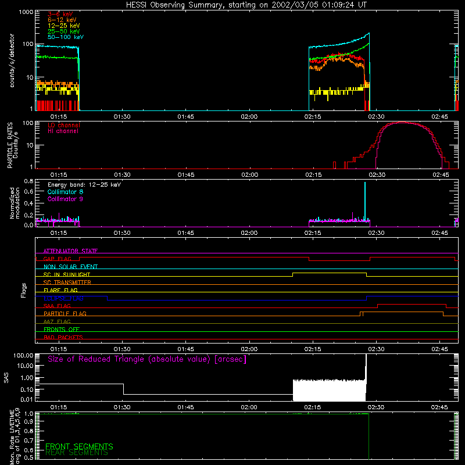Click the Normalized modulation axis title

(15, 203)
